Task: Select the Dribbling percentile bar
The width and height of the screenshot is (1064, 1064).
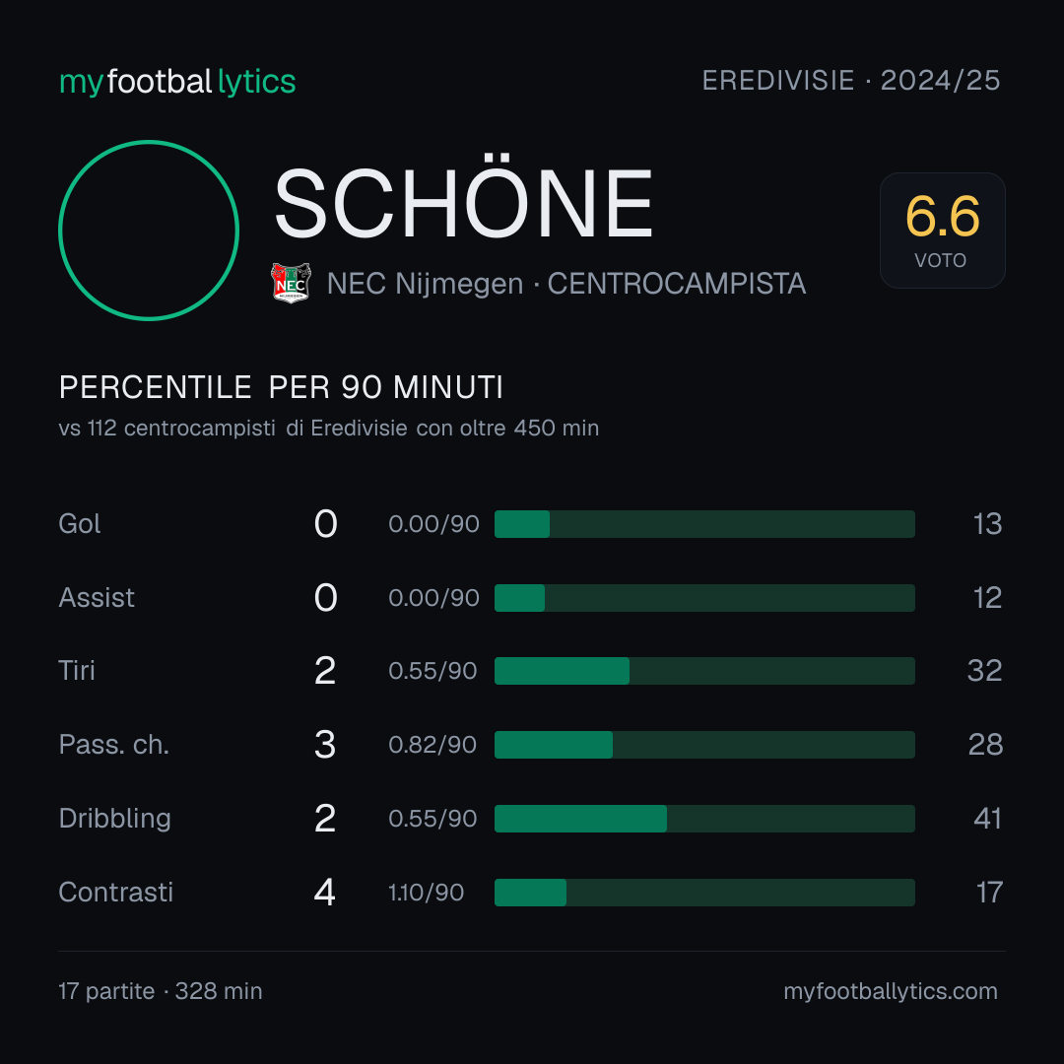Action: (x=704, y=819)
